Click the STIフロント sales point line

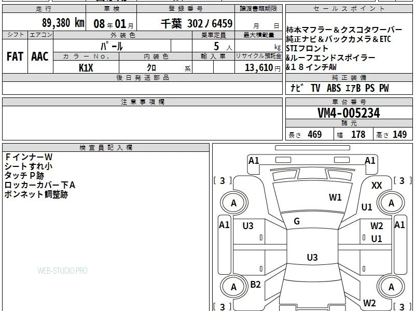307,48
